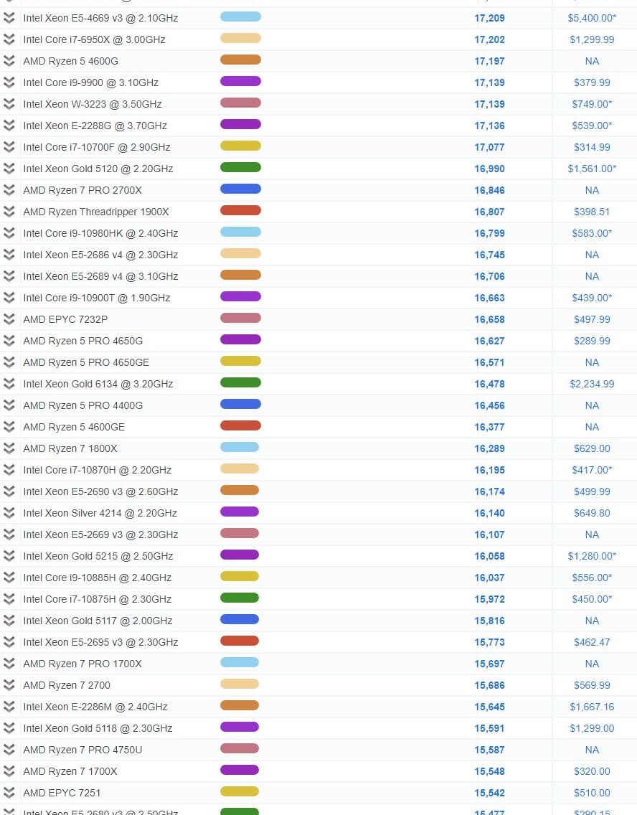Open the AMD Ryzen 5 PRO 4400G link
Viewport: 637px width, 815px height.
[x=83, y=405]
